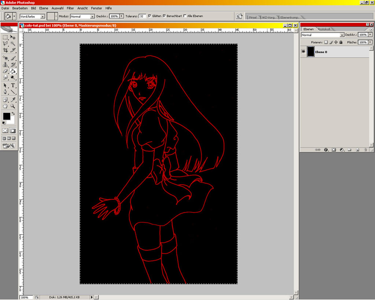Open the Vord.farbe fill source dropdown
The image size is (375, 300).
[43, 16]
